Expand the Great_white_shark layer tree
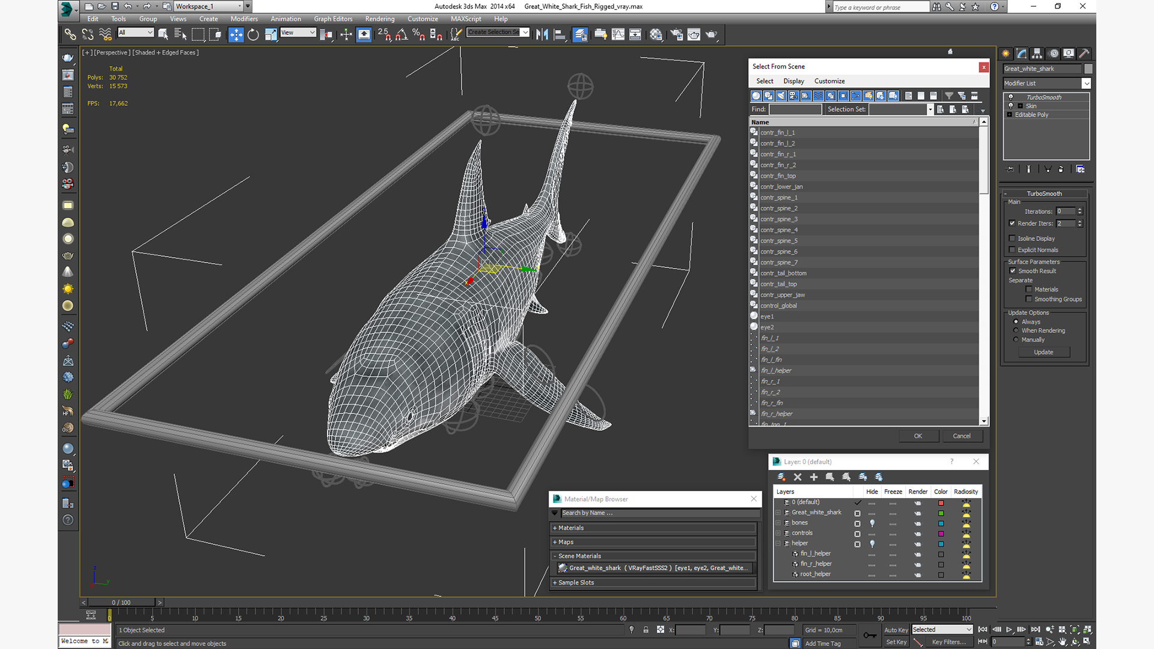 point(778,513)
